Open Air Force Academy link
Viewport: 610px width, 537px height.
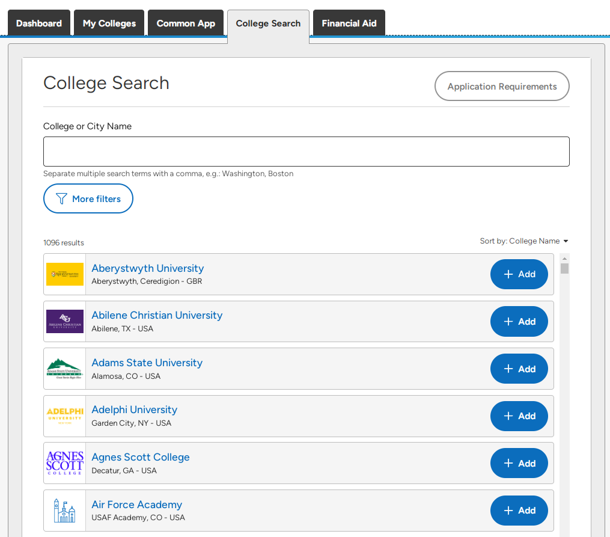pos(136,505)
